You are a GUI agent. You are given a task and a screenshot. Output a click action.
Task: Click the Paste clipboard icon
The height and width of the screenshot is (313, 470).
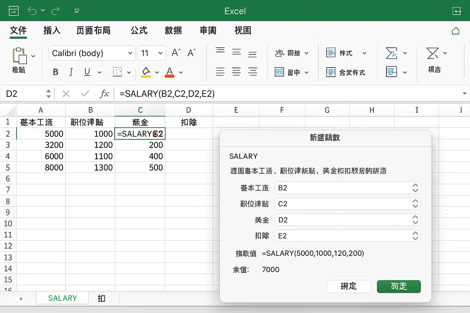coord(19,56)
